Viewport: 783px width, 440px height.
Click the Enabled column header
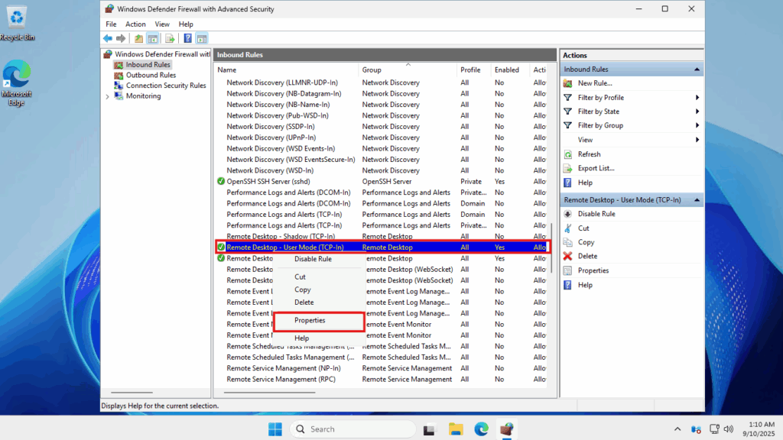click(506, 70)
